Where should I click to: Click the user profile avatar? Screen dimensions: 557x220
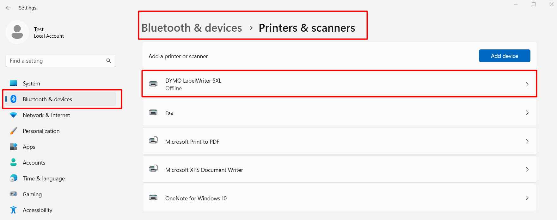pos(17,32)
